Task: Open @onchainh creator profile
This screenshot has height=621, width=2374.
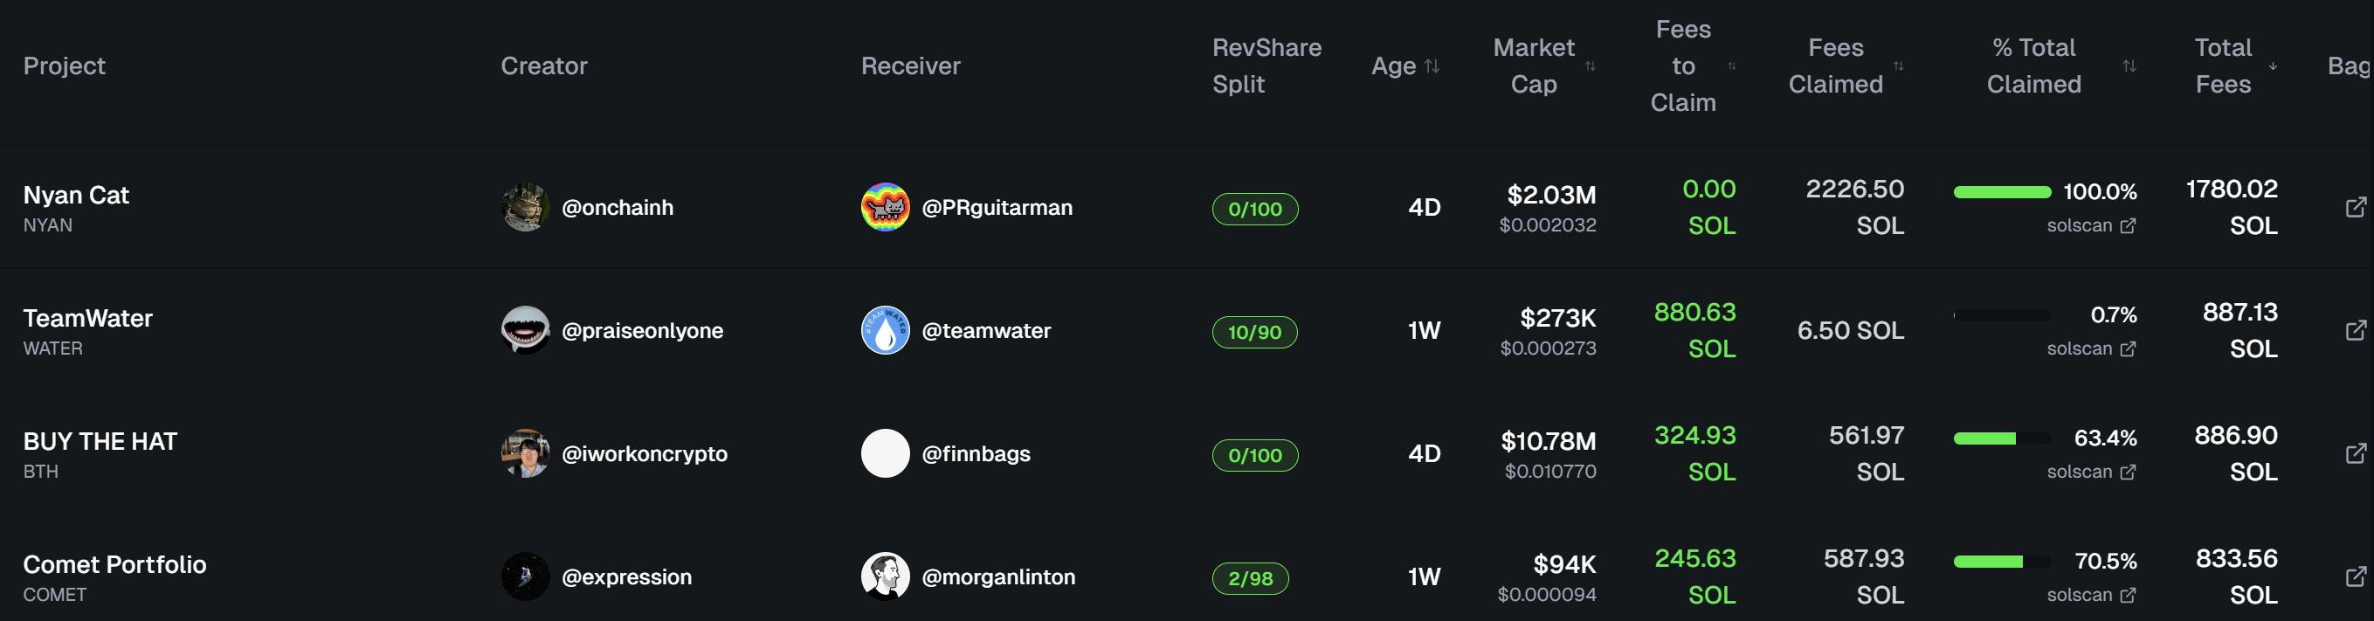Action: coord(618,207)
